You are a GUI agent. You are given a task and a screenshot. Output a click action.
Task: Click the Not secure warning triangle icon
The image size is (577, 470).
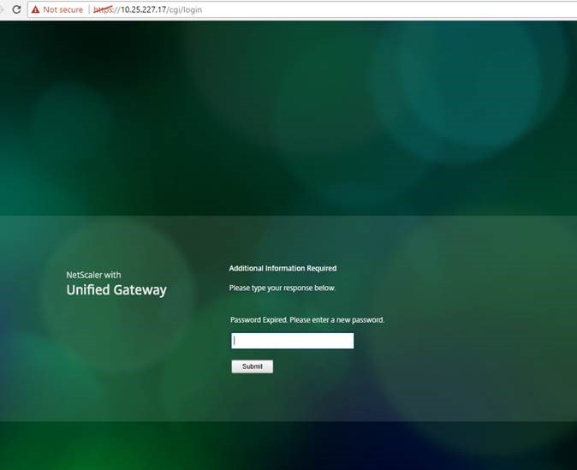pyautogui.click(x=35, y=9)
